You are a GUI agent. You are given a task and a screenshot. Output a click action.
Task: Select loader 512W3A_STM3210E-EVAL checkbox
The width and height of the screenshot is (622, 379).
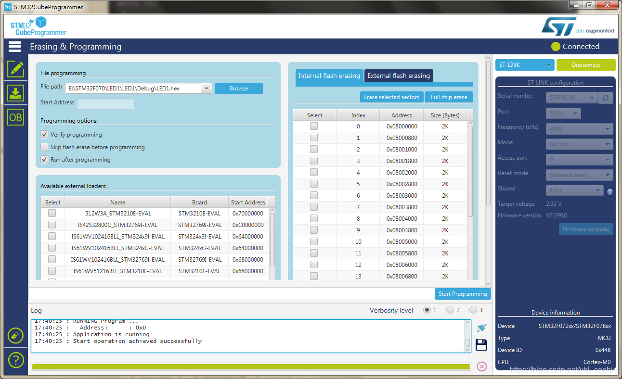point(52,213)
